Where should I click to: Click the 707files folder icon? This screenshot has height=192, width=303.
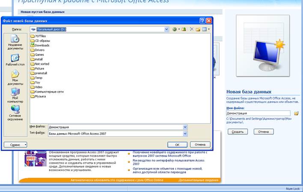32,36
